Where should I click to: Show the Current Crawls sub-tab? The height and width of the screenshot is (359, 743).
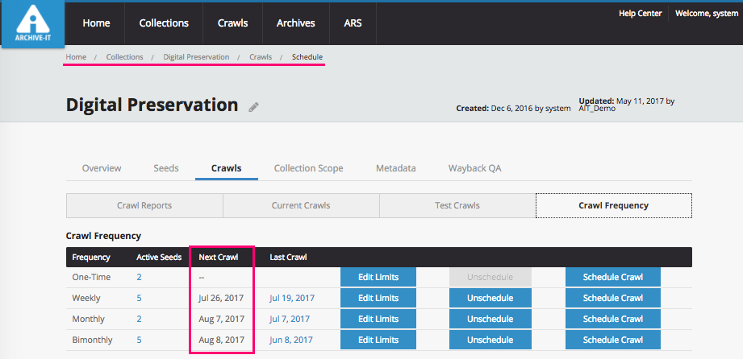(301, 205)
